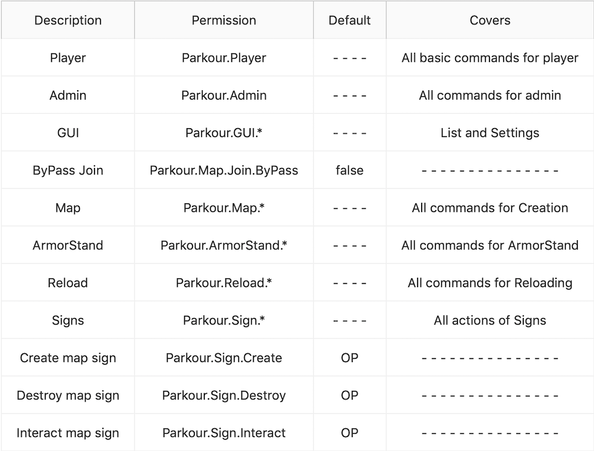594x451 pixels.
Task: Select the Parkour.Admin permission text
Action: click(x=224, y=96)
